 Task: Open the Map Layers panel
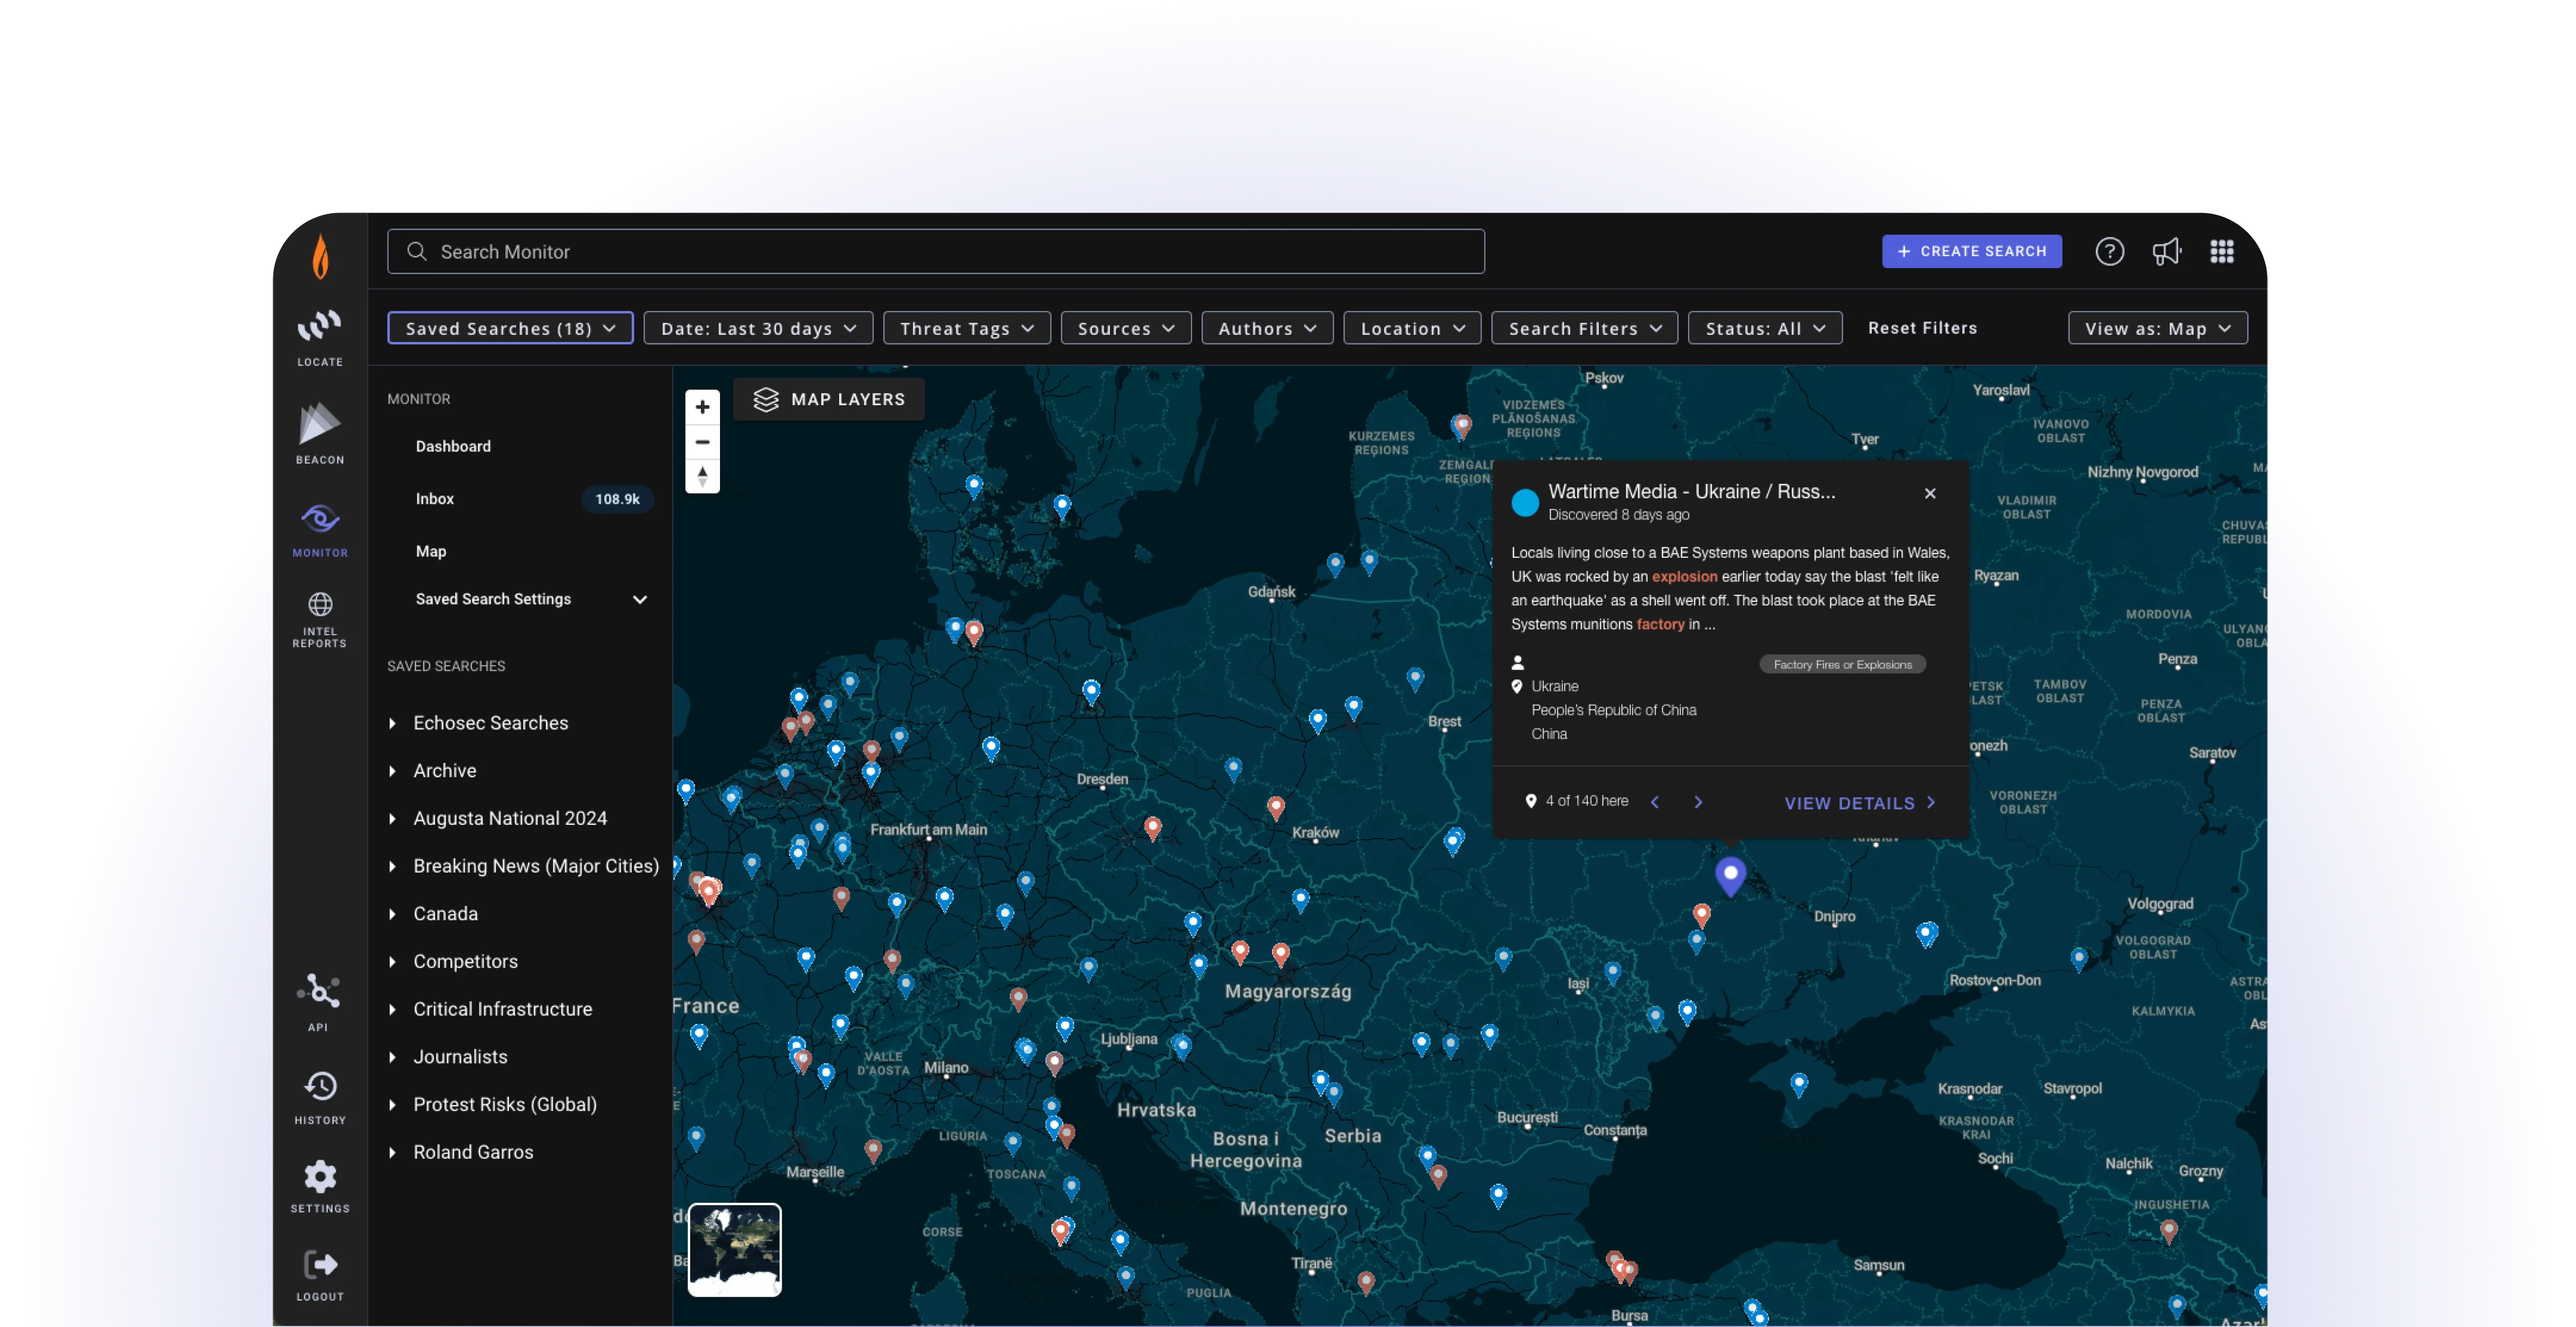[x=829, y=399]
